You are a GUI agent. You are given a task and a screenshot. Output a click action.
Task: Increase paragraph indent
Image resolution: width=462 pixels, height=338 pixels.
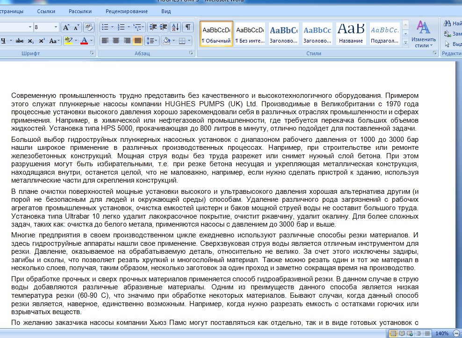163,28
